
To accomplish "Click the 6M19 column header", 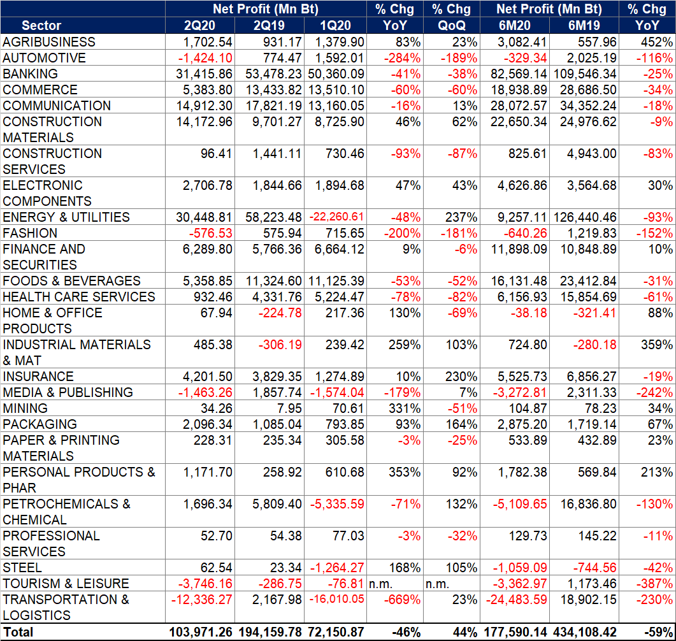I will pyautogui.click(x=584, y=25).
